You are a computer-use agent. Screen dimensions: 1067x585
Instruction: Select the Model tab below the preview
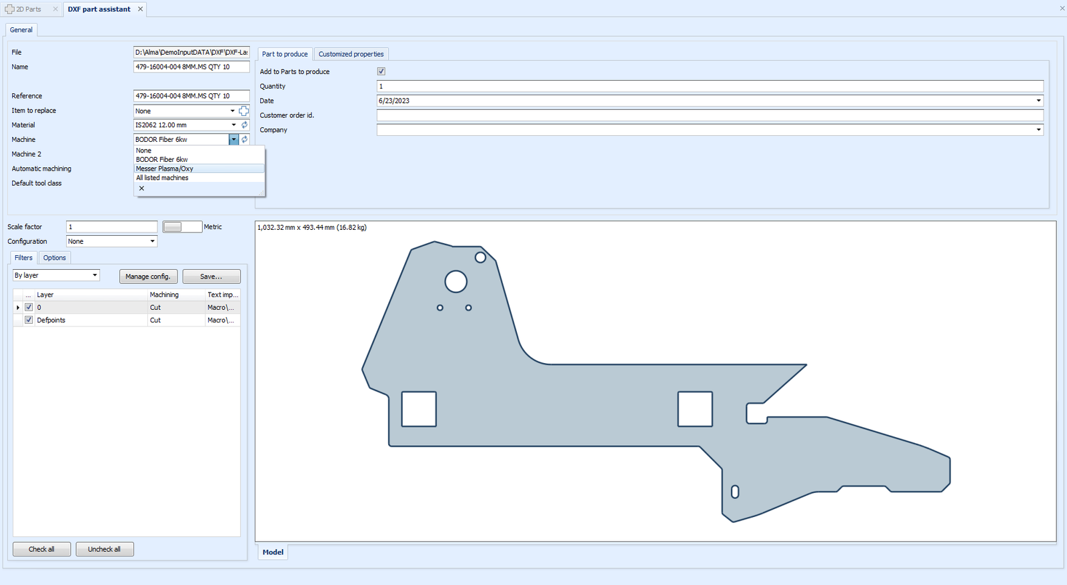(x=273, y=552)
